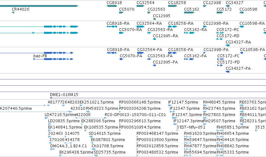
Task: Click the CG5172-RC transcript label
Action: point(228,30)
